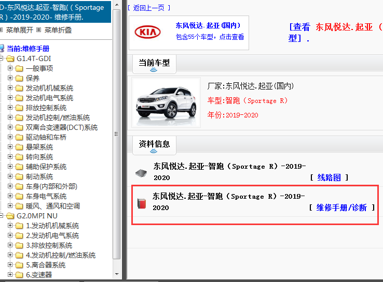Expand the 3.排放控制系统 tree node
Image resolution: width=383 pixels, height=282 pixels.
(x=10, y=245)
